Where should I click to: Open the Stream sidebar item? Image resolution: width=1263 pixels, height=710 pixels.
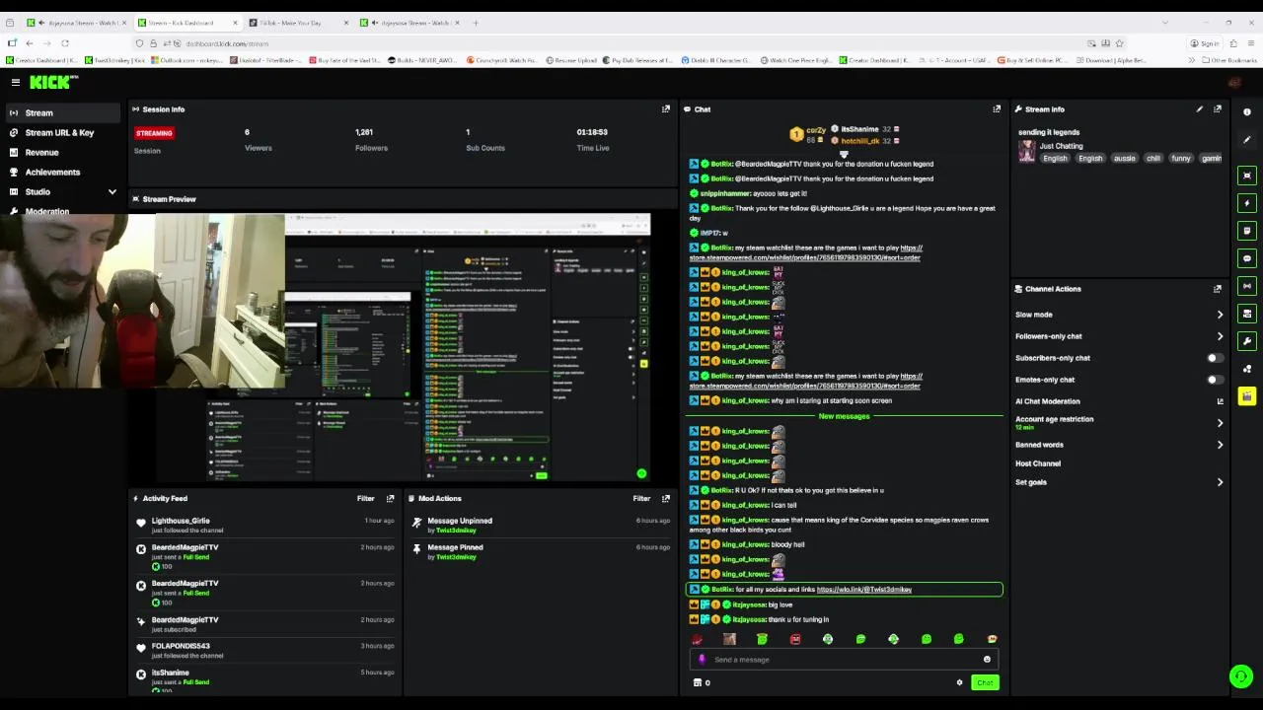[63, 112]
